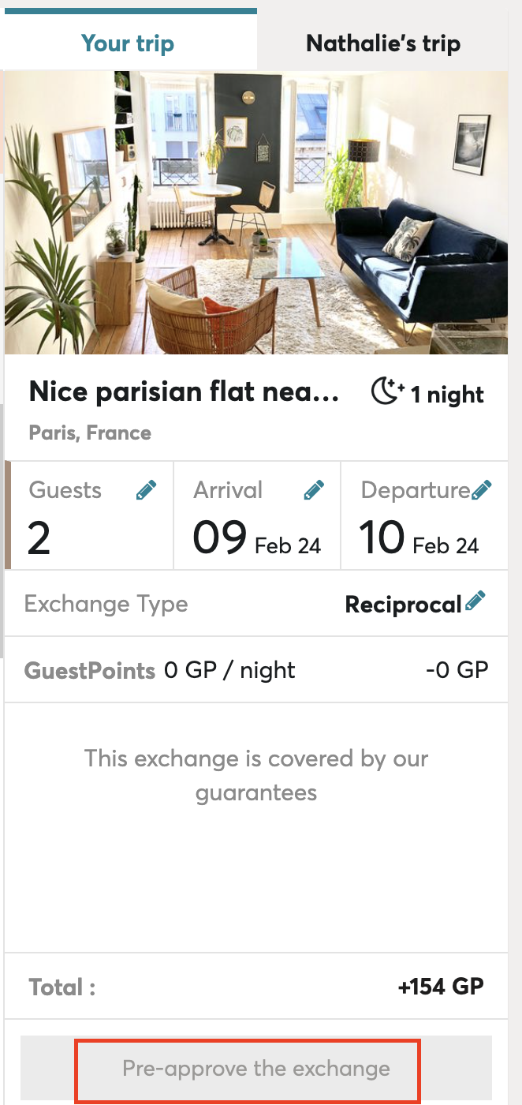Viewport: 522px width, 1105px height.
Task: Edit Exchange Type with the pencil icon
Action: pos(475,602)
